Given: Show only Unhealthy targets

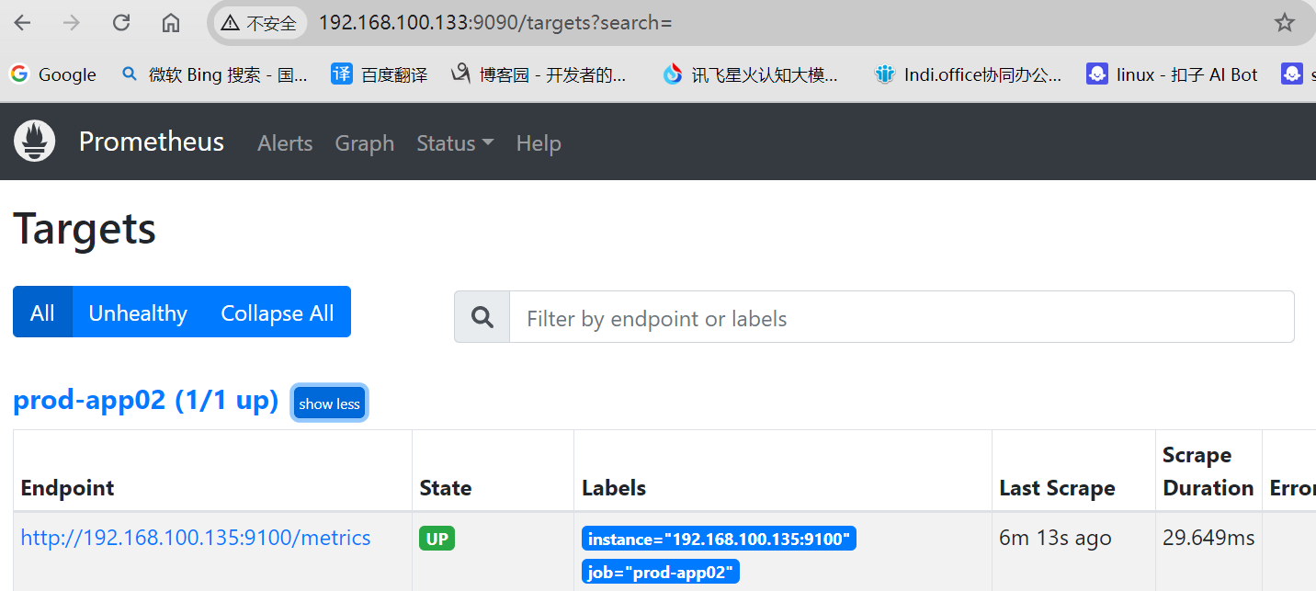Looking at the screenshot, I should click(x=138, y=313).
